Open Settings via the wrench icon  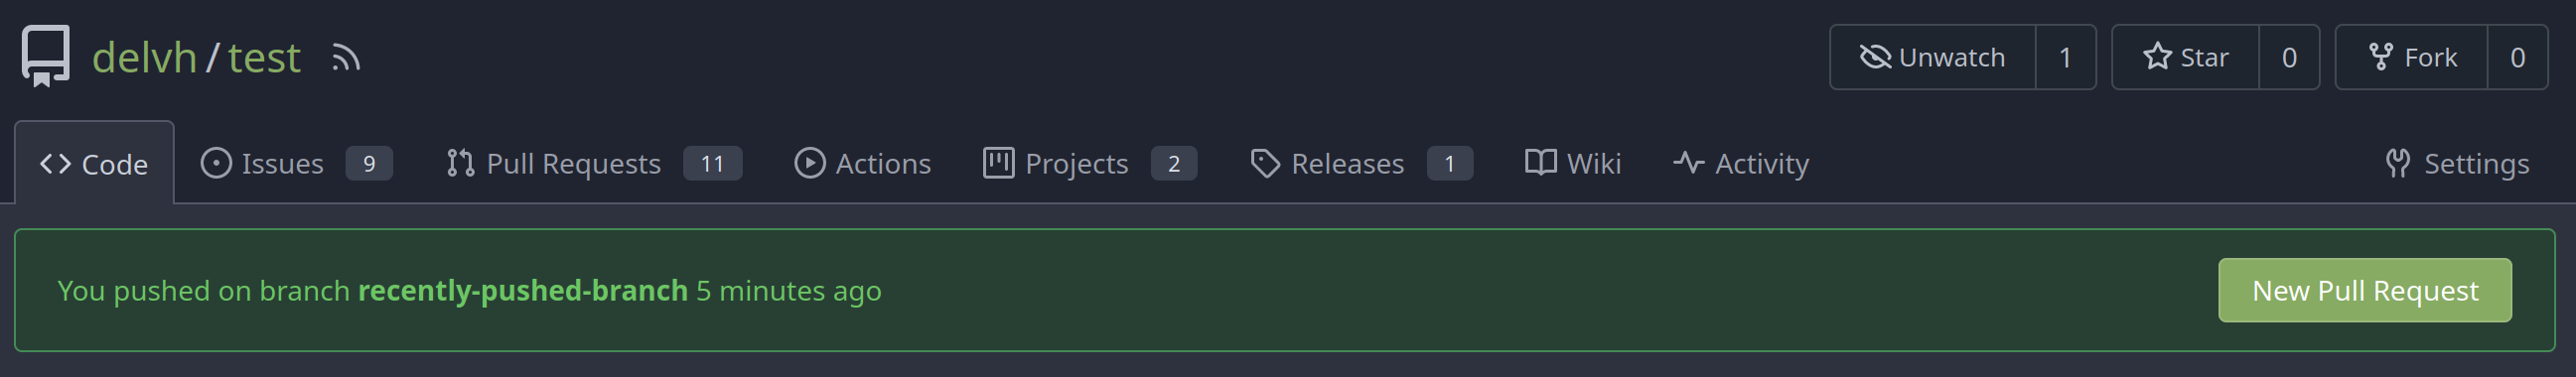tap(2398, 163)
